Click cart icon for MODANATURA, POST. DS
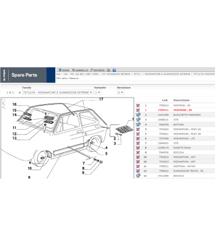This screenshot has height=246, width=215. click(138, 129)
